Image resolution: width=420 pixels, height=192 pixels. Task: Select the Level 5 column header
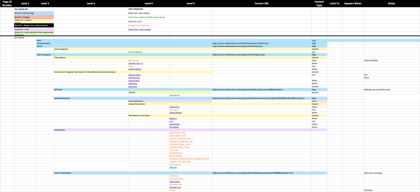pos(191,3)
